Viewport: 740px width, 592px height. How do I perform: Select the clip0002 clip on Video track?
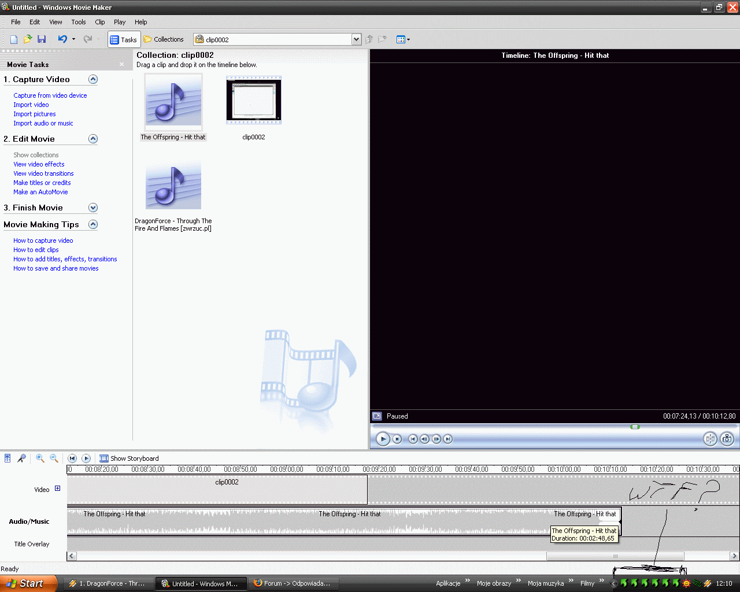click(217, 490)
